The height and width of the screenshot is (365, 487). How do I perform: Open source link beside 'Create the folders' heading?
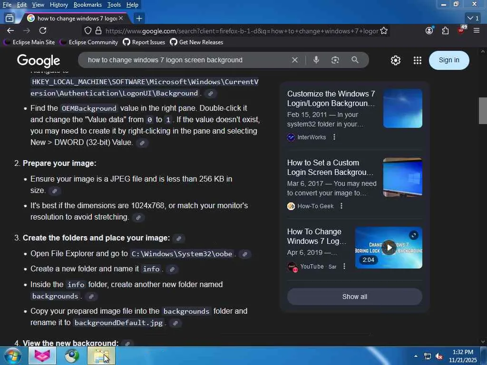point(179,239)
